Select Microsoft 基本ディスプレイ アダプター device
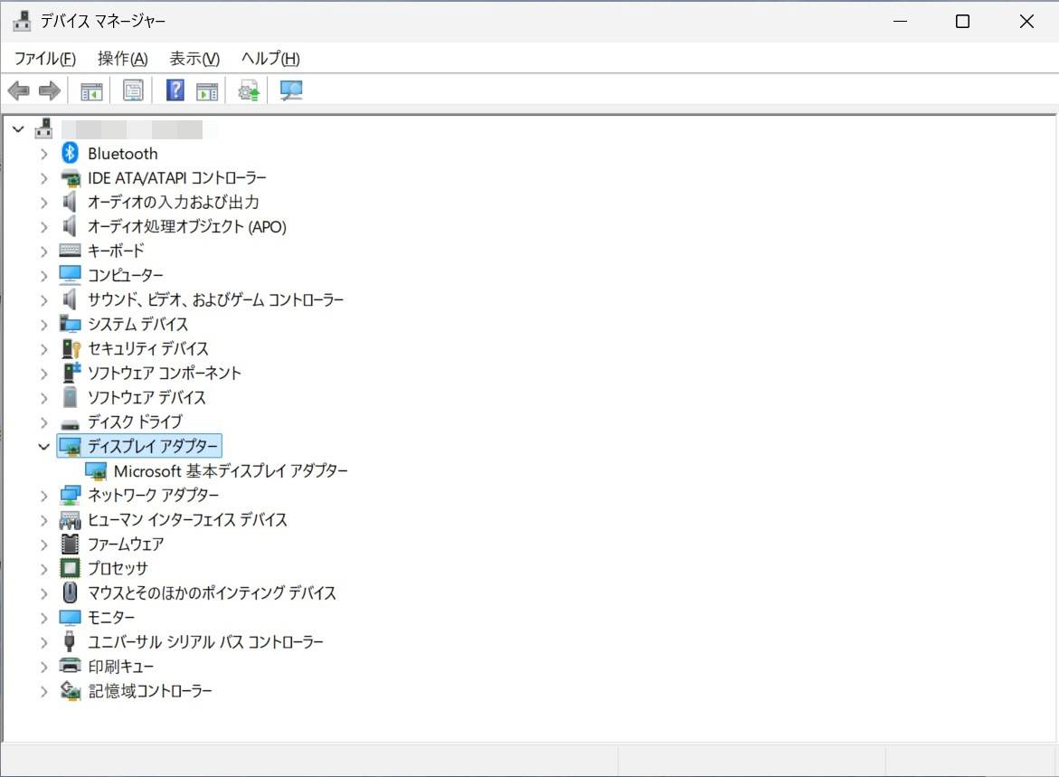The width and height of the screenshot is (1059, 777). (231, 471)
